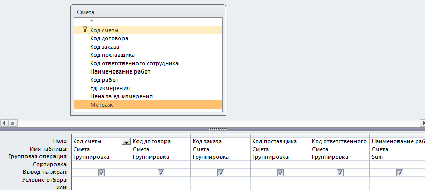Select Цена за ед_измерения in the field list
This screenshot has height=190, width=425.
(x=148, y=96)
